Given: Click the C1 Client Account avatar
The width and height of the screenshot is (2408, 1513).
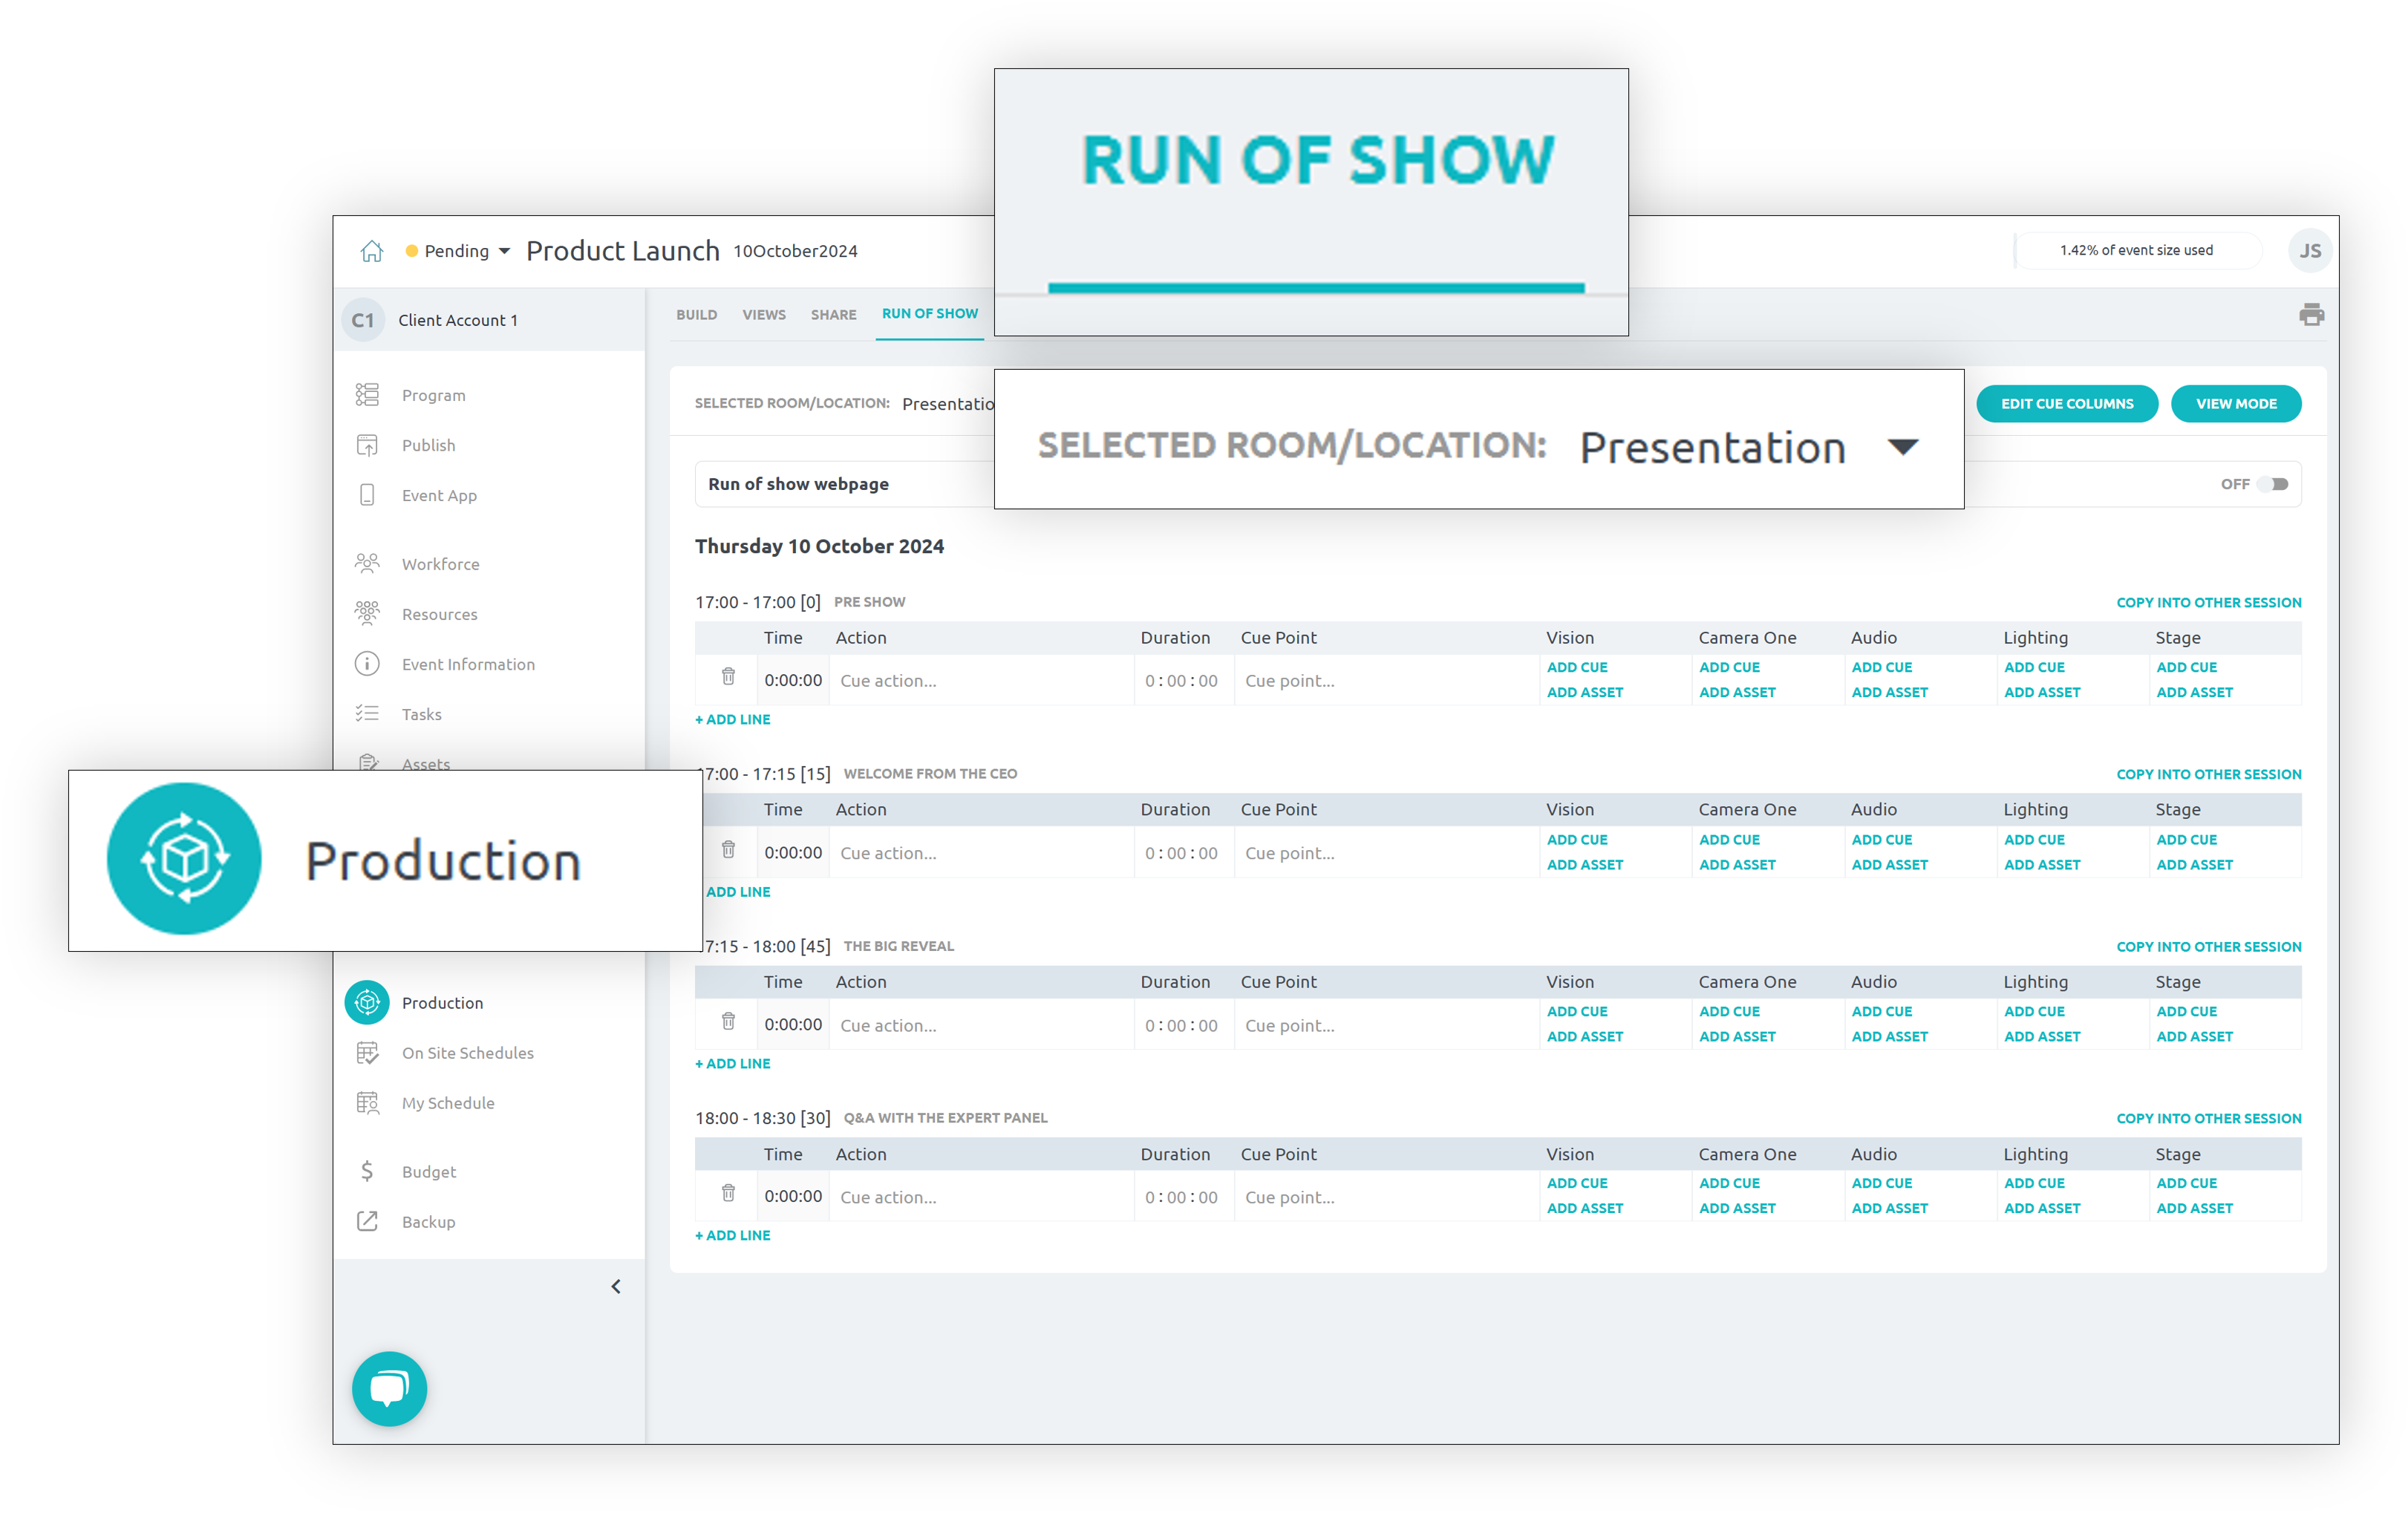Looking at the screenshot, I should 363,320.
